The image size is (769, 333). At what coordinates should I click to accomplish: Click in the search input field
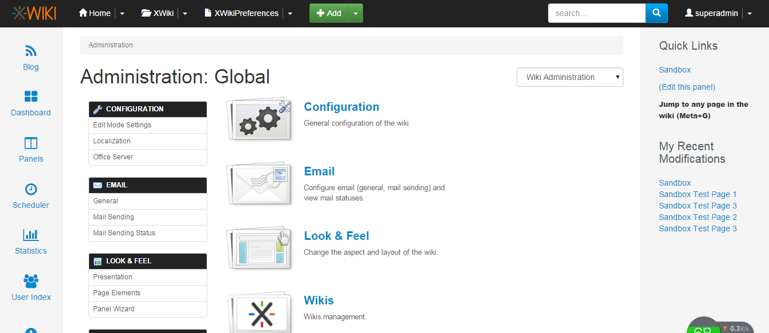click(597, 13)
